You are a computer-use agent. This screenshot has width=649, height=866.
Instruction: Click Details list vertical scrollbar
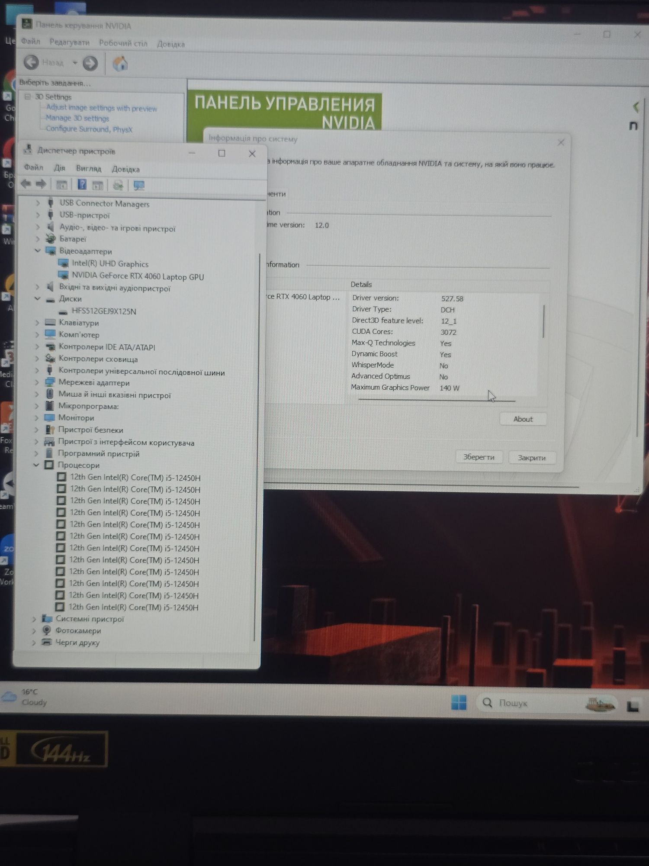pyautogui.click(x=543, y=321)
